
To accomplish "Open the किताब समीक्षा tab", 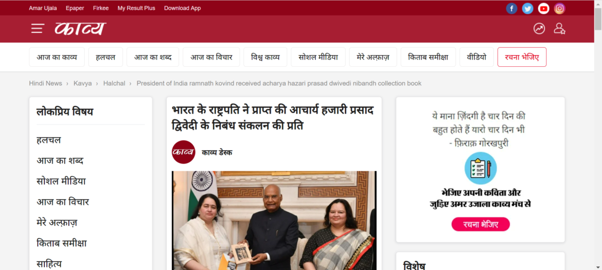I will (428, 57).
